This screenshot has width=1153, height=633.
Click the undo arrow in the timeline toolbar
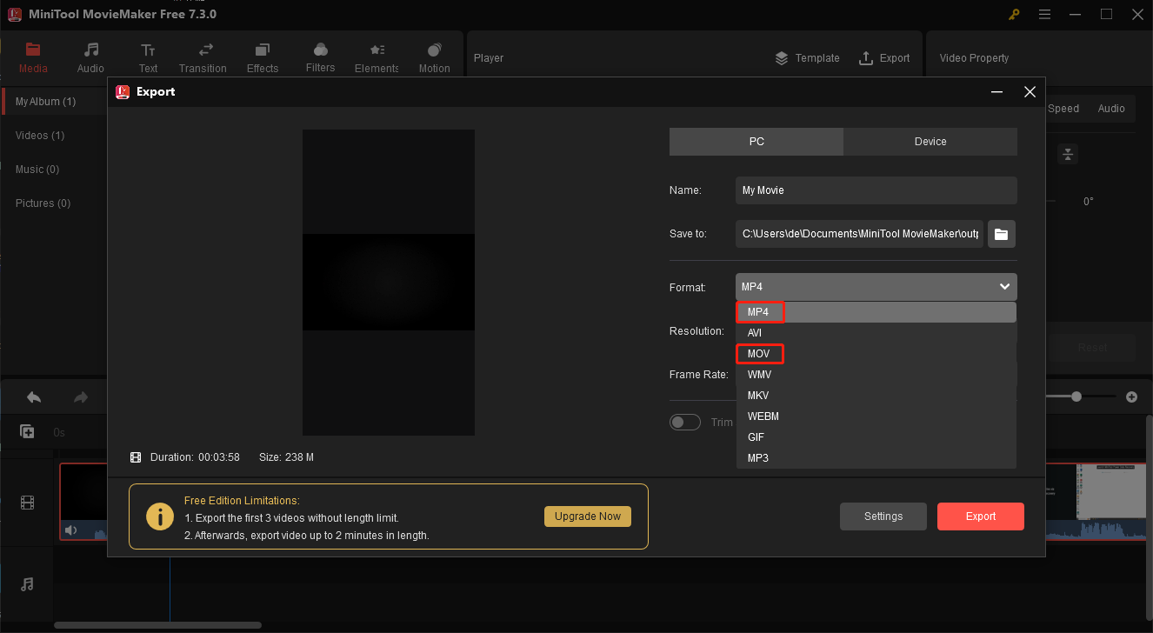click(x=34, y=397)
